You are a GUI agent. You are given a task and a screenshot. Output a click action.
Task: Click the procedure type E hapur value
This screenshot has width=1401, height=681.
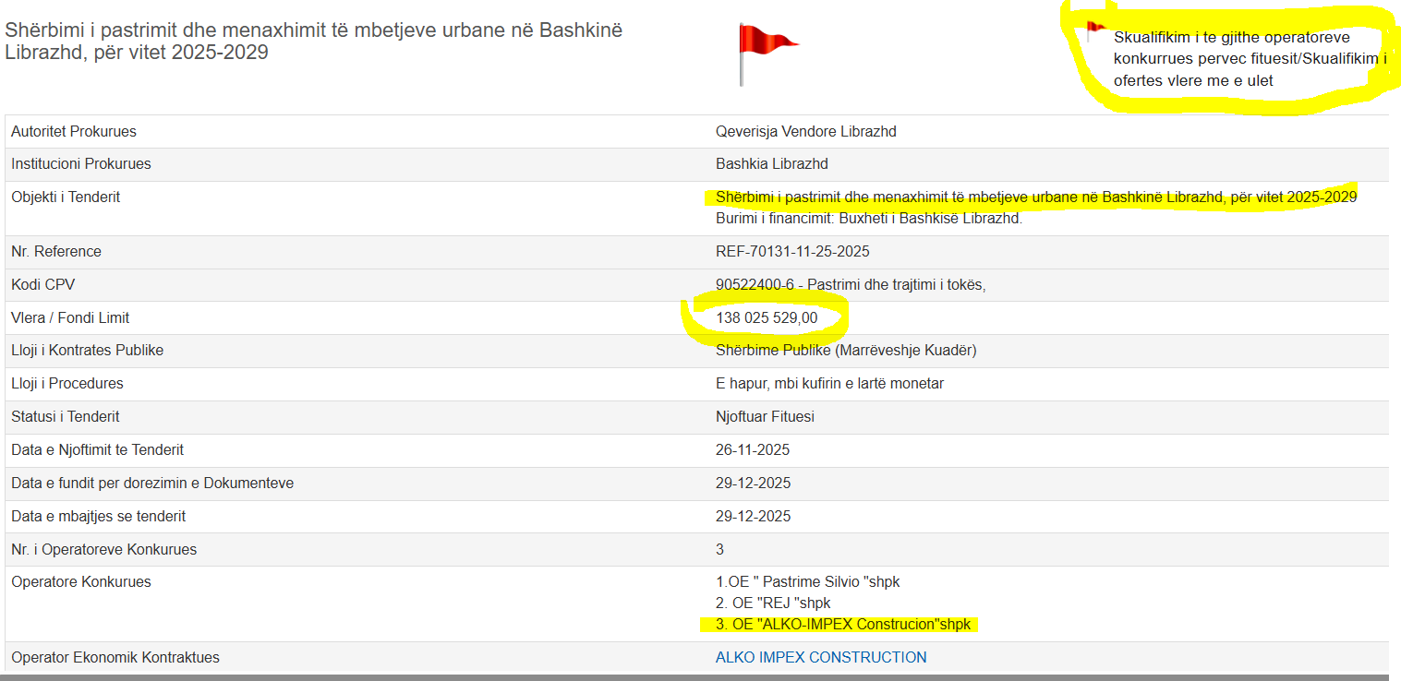(829, 384)
